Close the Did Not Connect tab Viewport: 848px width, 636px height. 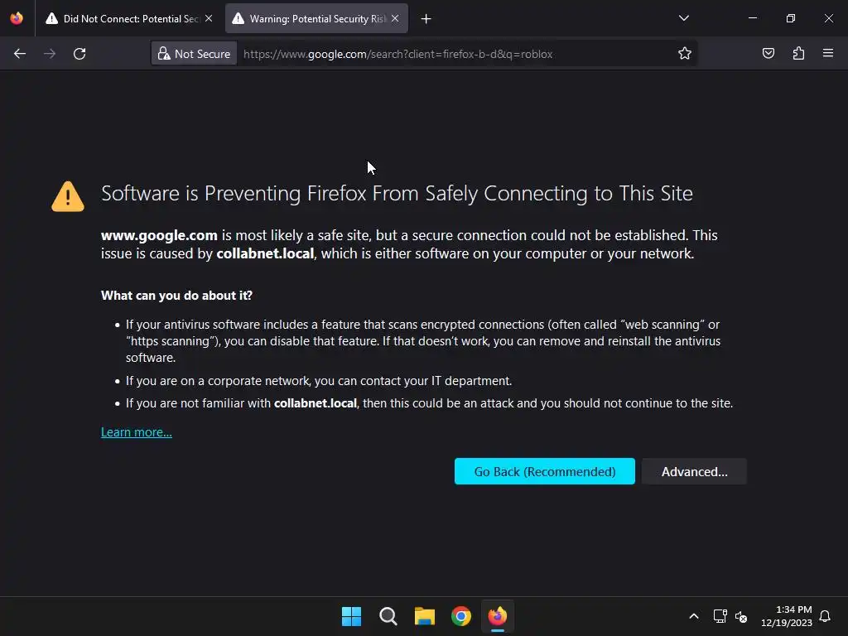(x=209, y=18)
